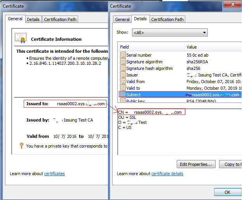Click the Subject field icon

point(123,95)
